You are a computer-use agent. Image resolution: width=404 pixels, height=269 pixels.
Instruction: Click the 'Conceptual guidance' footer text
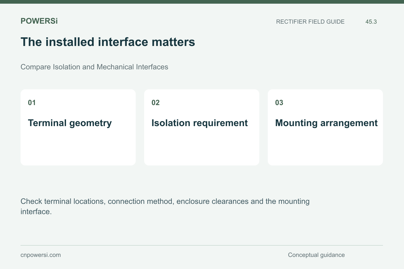316,255
